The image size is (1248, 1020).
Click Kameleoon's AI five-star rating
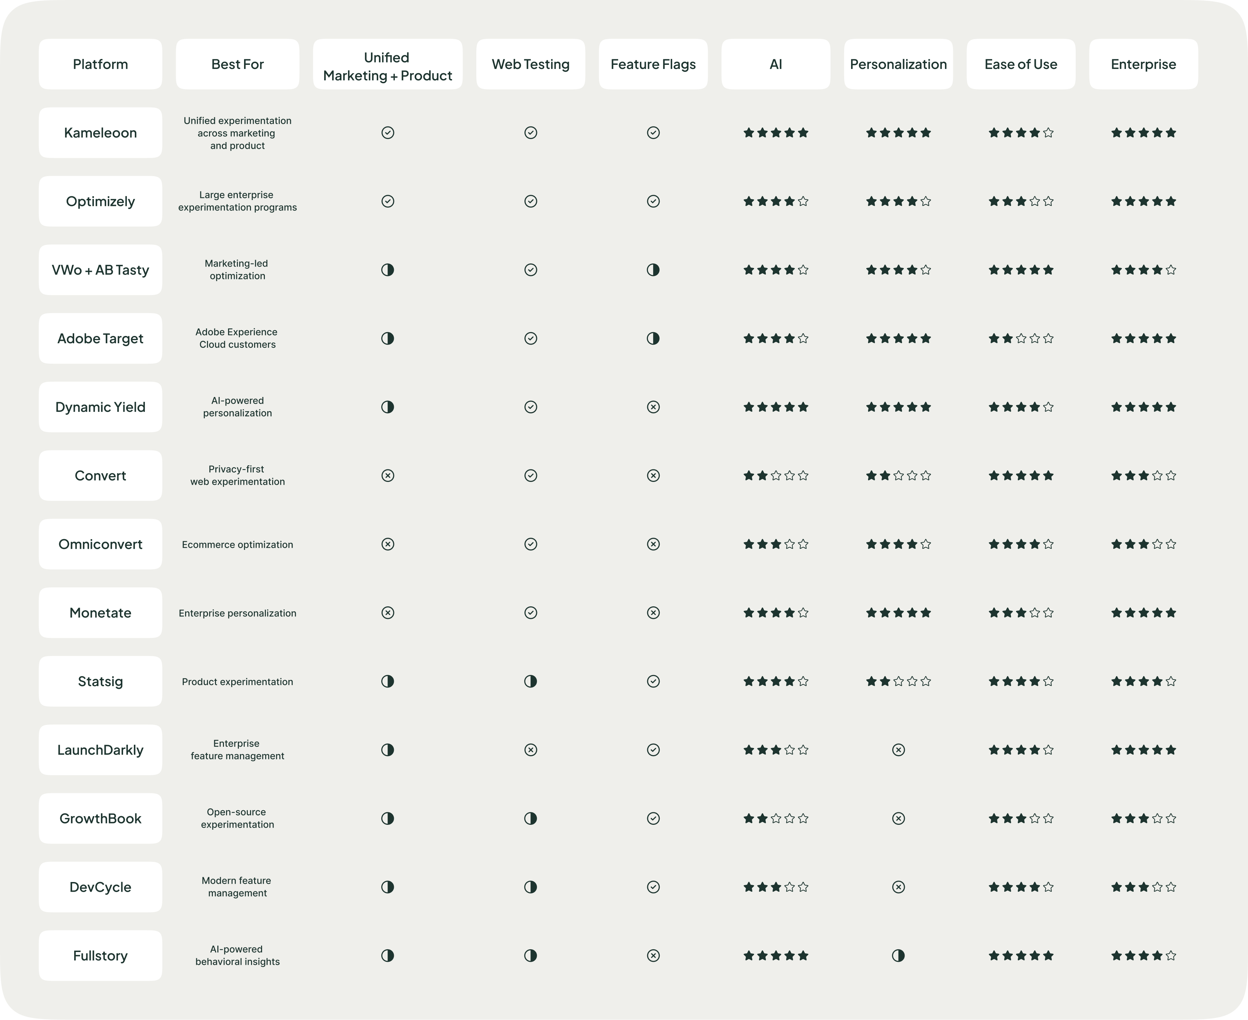[776, 133]
